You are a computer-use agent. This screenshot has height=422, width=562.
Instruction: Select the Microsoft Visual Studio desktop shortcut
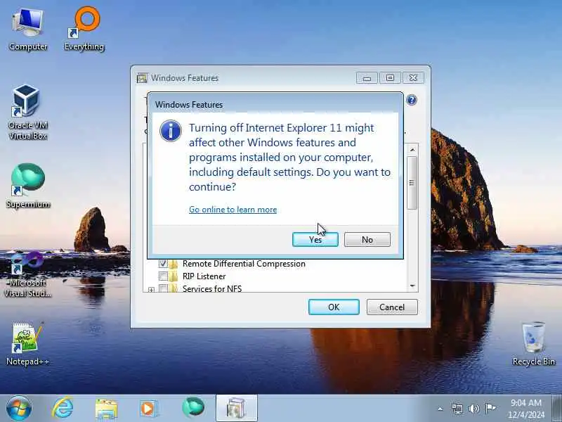pos(27,274)
